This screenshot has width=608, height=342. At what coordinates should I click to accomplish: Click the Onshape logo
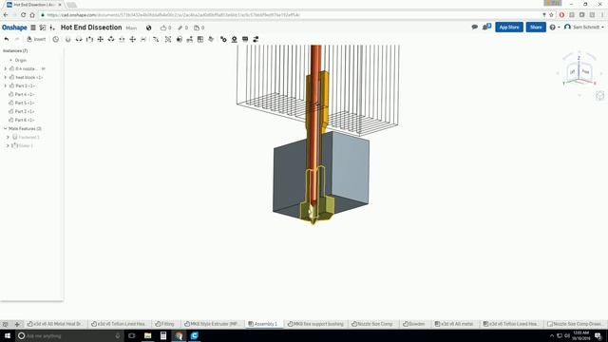(14, 28)
